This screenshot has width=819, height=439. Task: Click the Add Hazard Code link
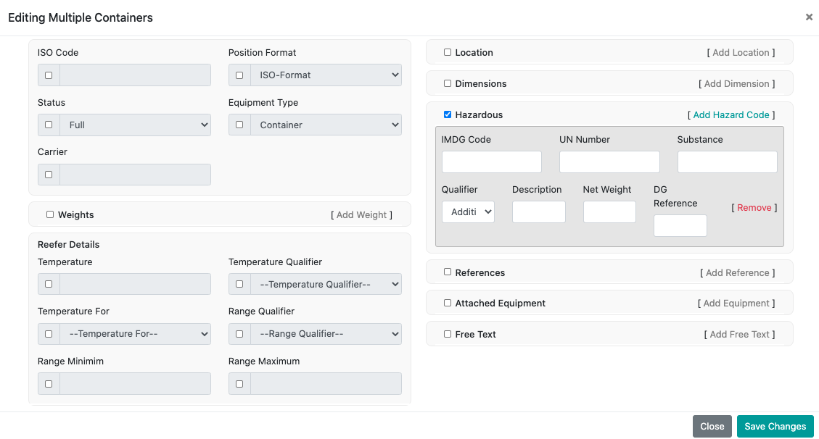(x=730, y=114)
